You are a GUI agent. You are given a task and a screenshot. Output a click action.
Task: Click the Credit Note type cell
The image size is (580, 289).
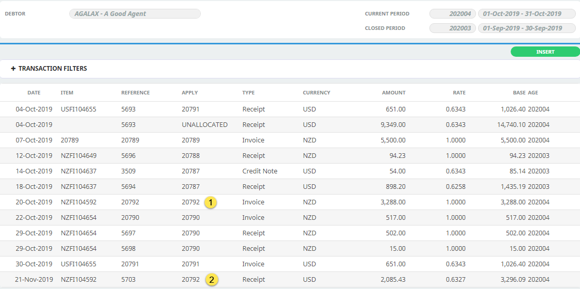[x=260, y=171]
